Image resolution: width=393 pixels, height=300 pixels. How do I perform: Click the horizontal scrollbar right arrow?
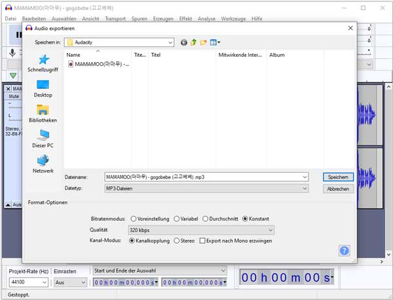tap(382, 261)
